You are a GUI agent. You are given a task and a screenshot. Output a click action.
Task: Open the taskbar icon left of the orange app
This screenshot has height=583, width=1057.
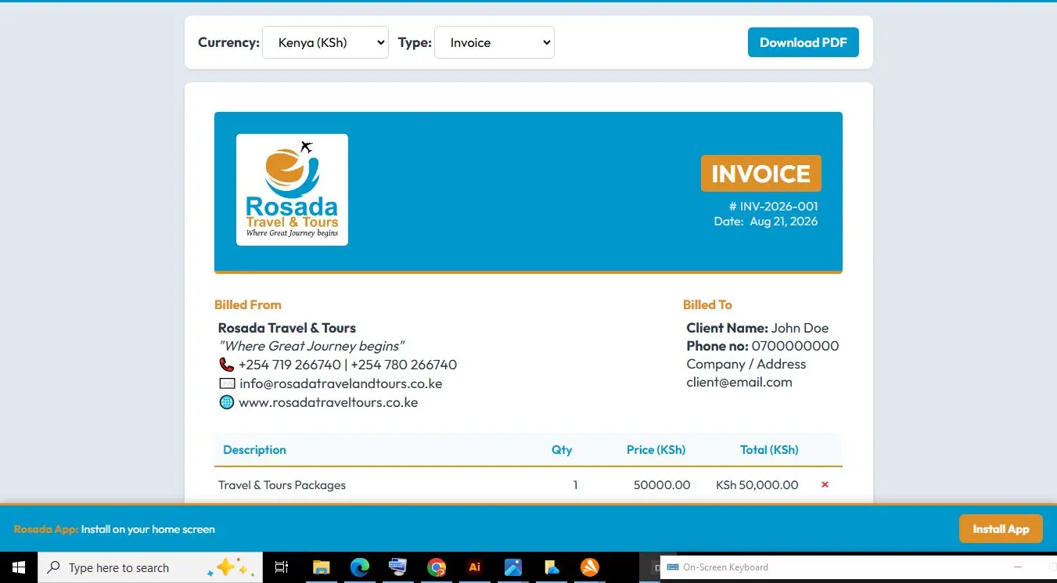click(x=552, y=567)
